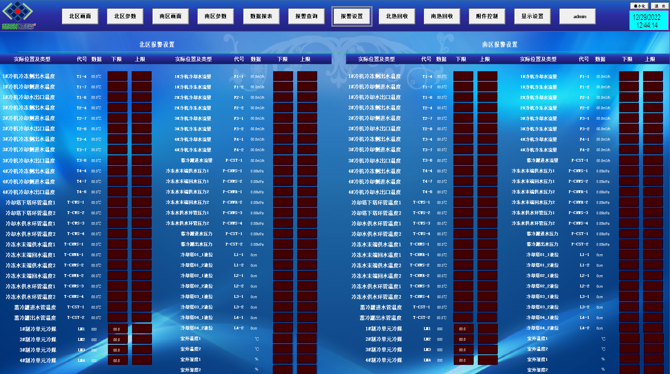The width and height of the screenshot is (670, 374).
Task: Click the 最小化 minimize button
Action: (x=639, y=6)
